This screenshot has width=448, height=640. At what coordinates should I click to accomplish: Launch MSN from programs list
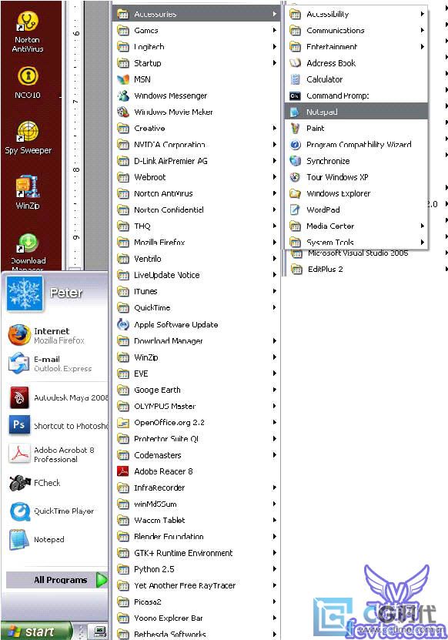coord(196,79)
